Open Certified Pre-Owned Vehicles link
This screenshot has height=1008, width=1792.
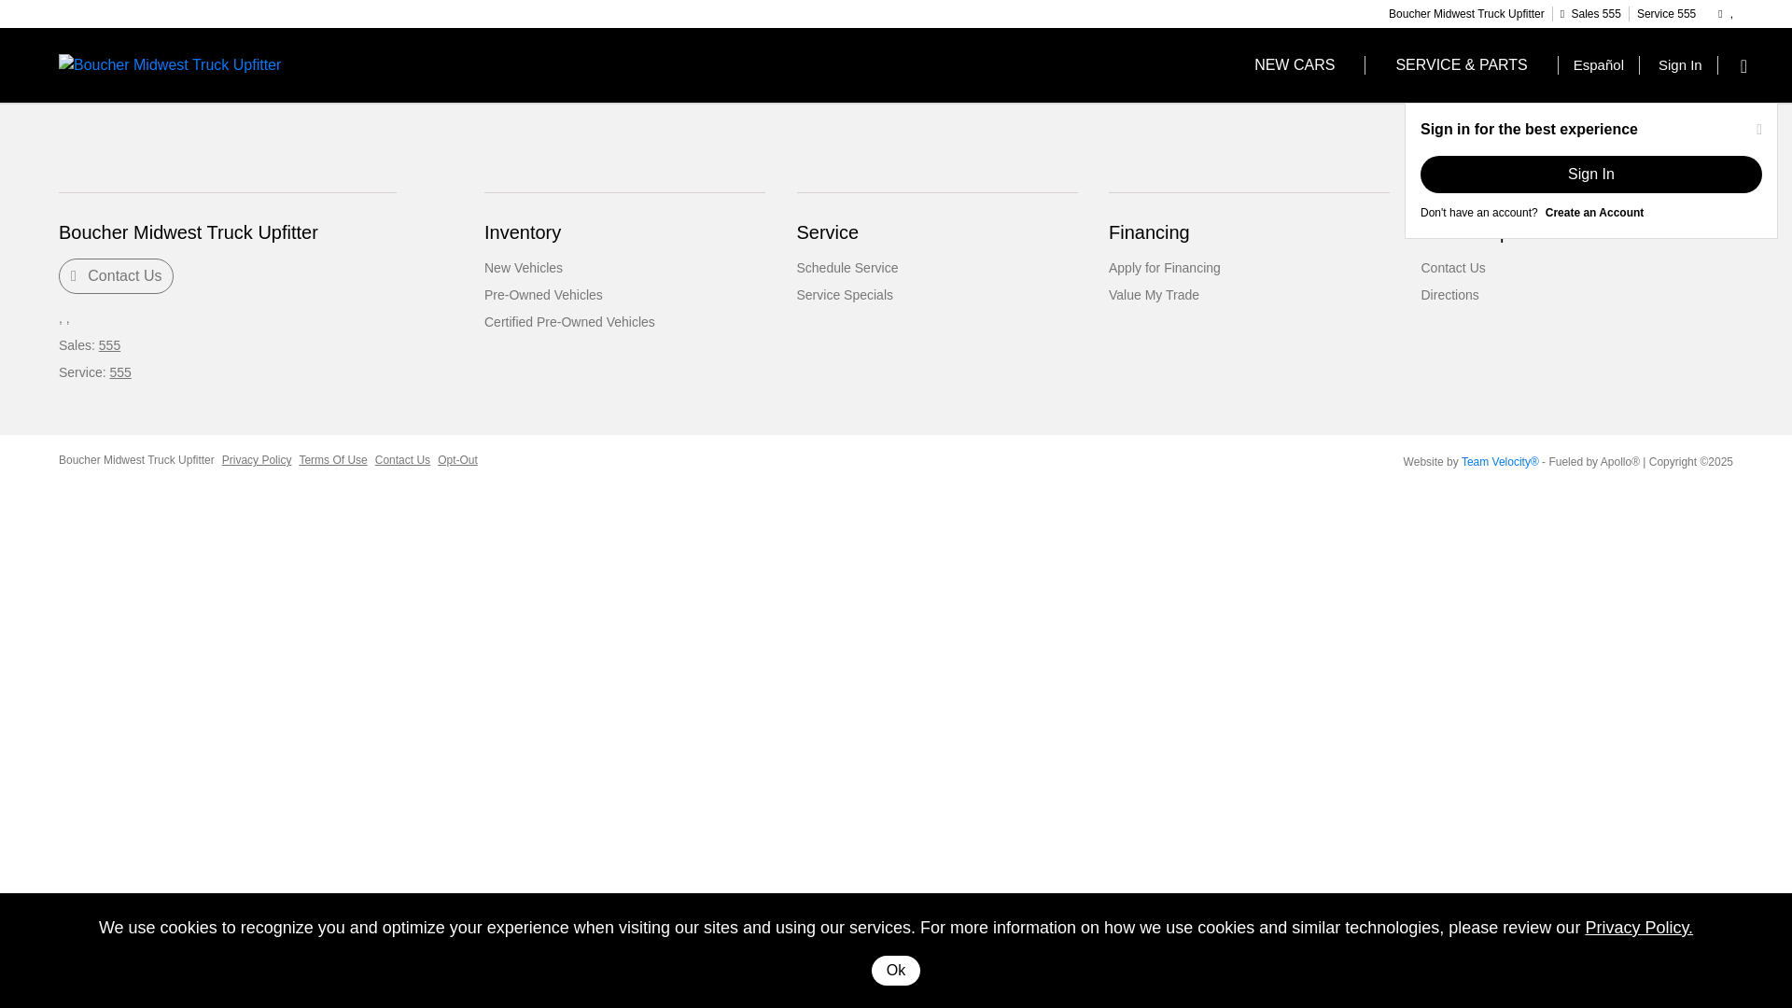click(568, 322)
